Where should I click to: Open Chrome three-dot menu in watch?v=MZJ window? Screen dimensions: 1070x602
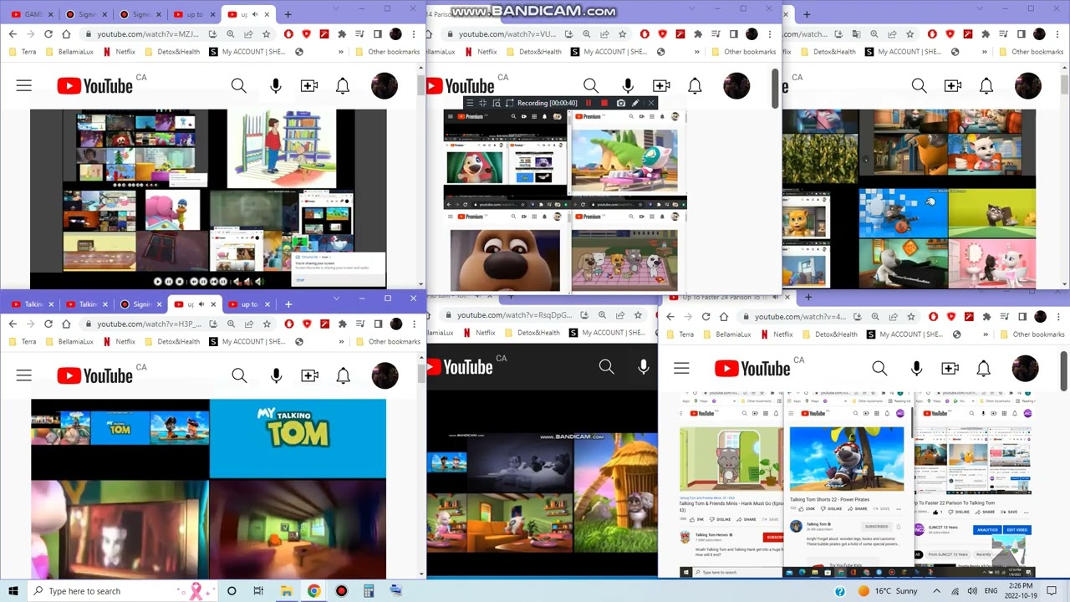click(x=413, y=34)
